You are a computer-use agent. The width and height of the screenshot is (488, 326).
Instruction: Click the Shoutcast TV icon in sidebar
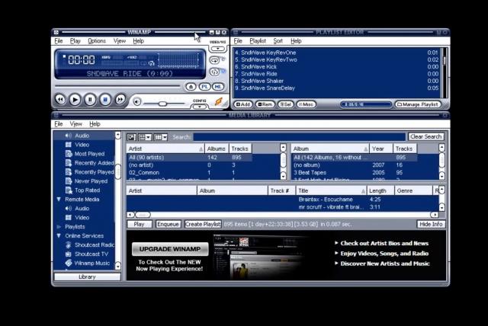pyautogui.click(x=69, y=254)
